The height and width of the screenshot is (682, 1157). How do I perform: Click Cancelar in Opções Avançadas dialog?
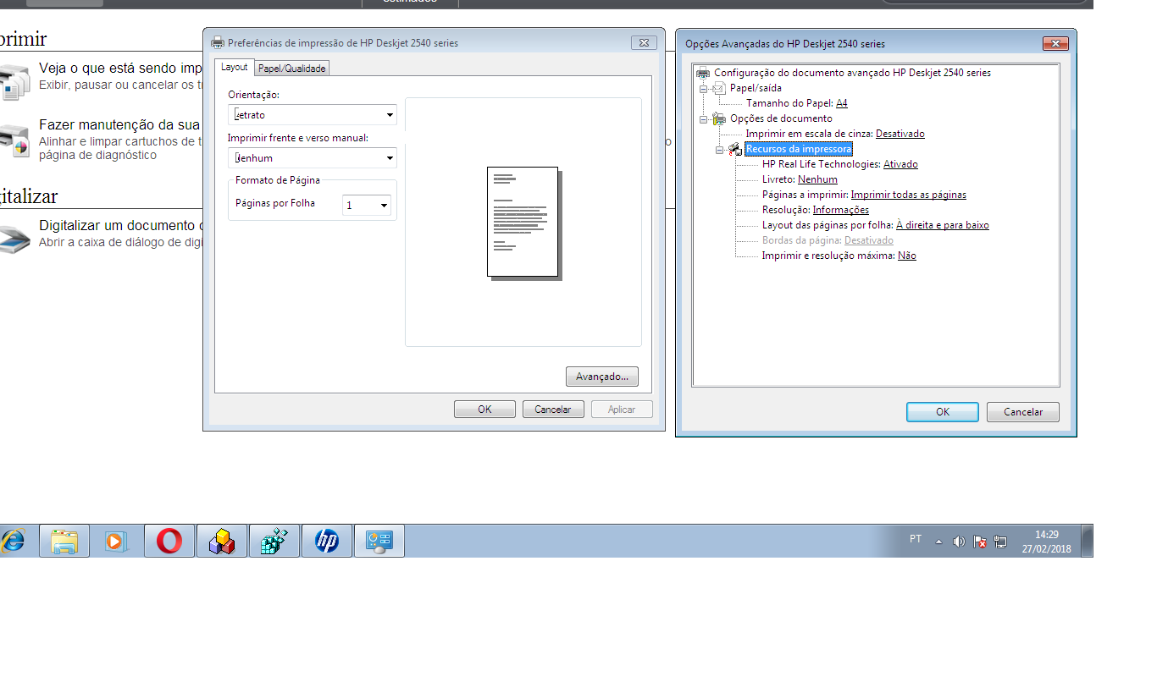(1023, 412)
